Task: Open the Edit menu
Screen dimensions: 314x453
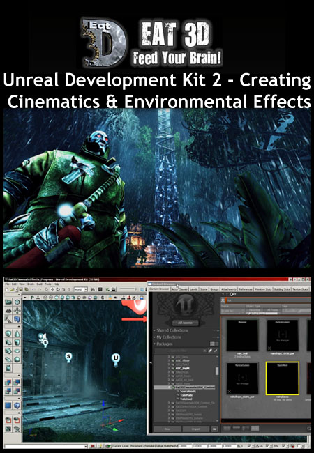Action: (14, 284)
